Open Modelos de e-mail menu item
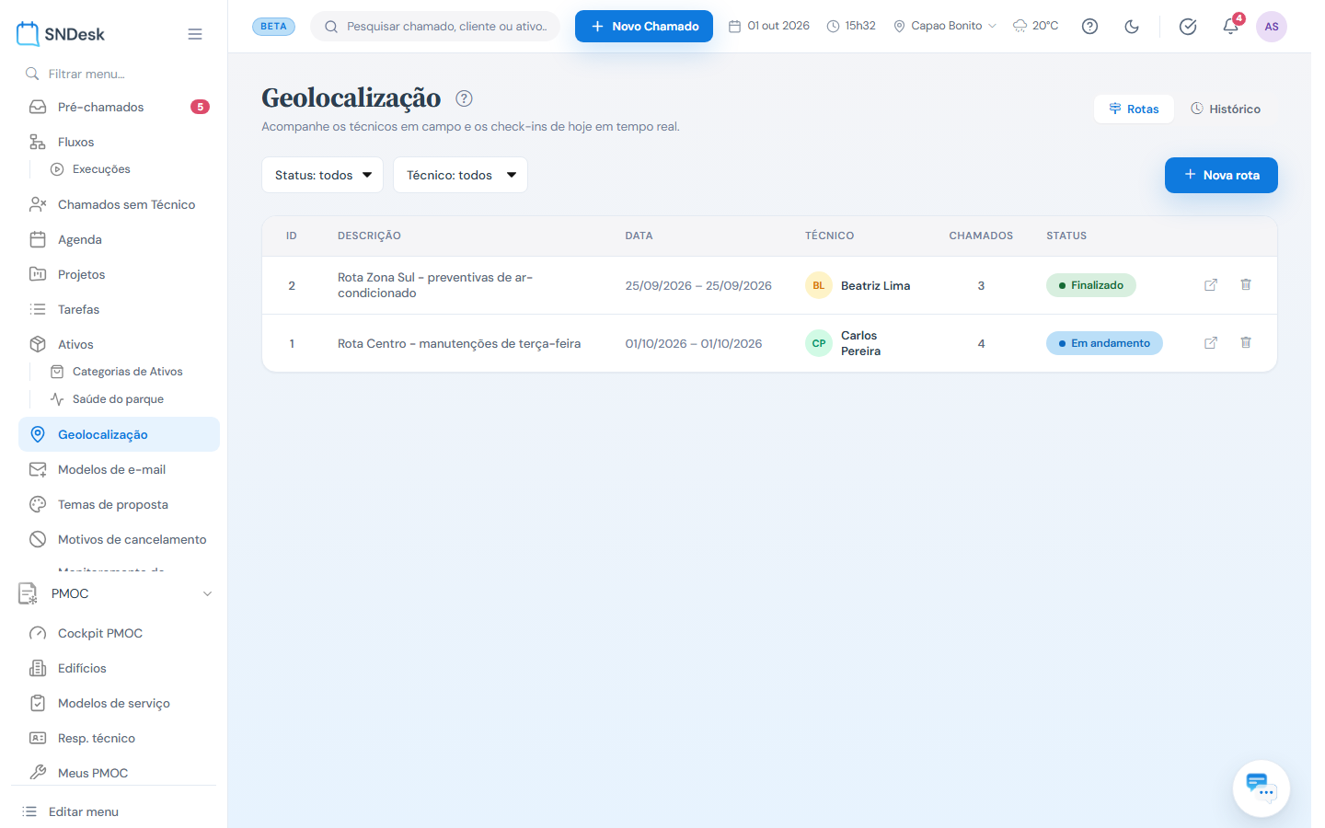The image size is (1325, 828). 119,469
